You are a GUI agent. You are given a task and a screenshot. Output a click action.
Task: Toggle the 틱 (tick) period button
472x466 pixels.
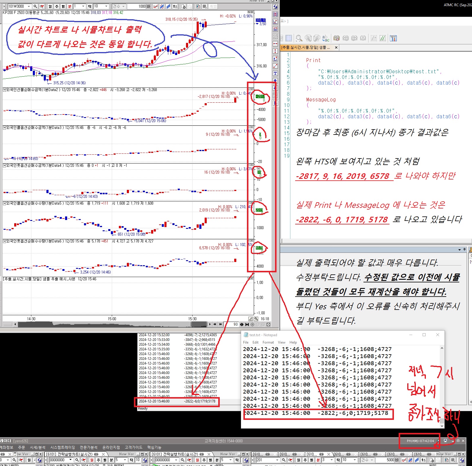(89, 6)
